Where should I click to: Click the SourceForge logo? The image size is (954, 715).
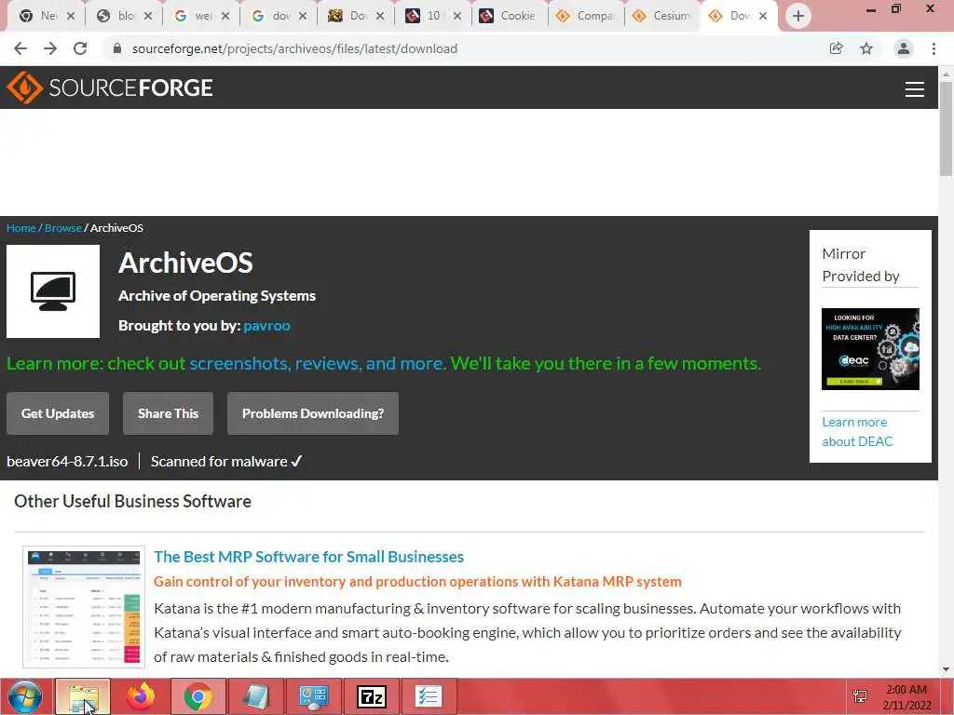[110, 88]
